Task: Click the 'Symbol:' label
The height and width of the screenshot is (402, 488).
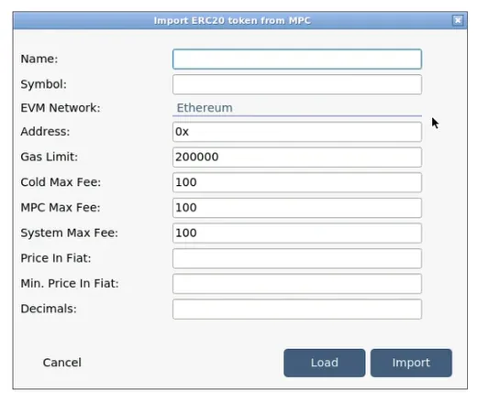Action: (44, 84)
